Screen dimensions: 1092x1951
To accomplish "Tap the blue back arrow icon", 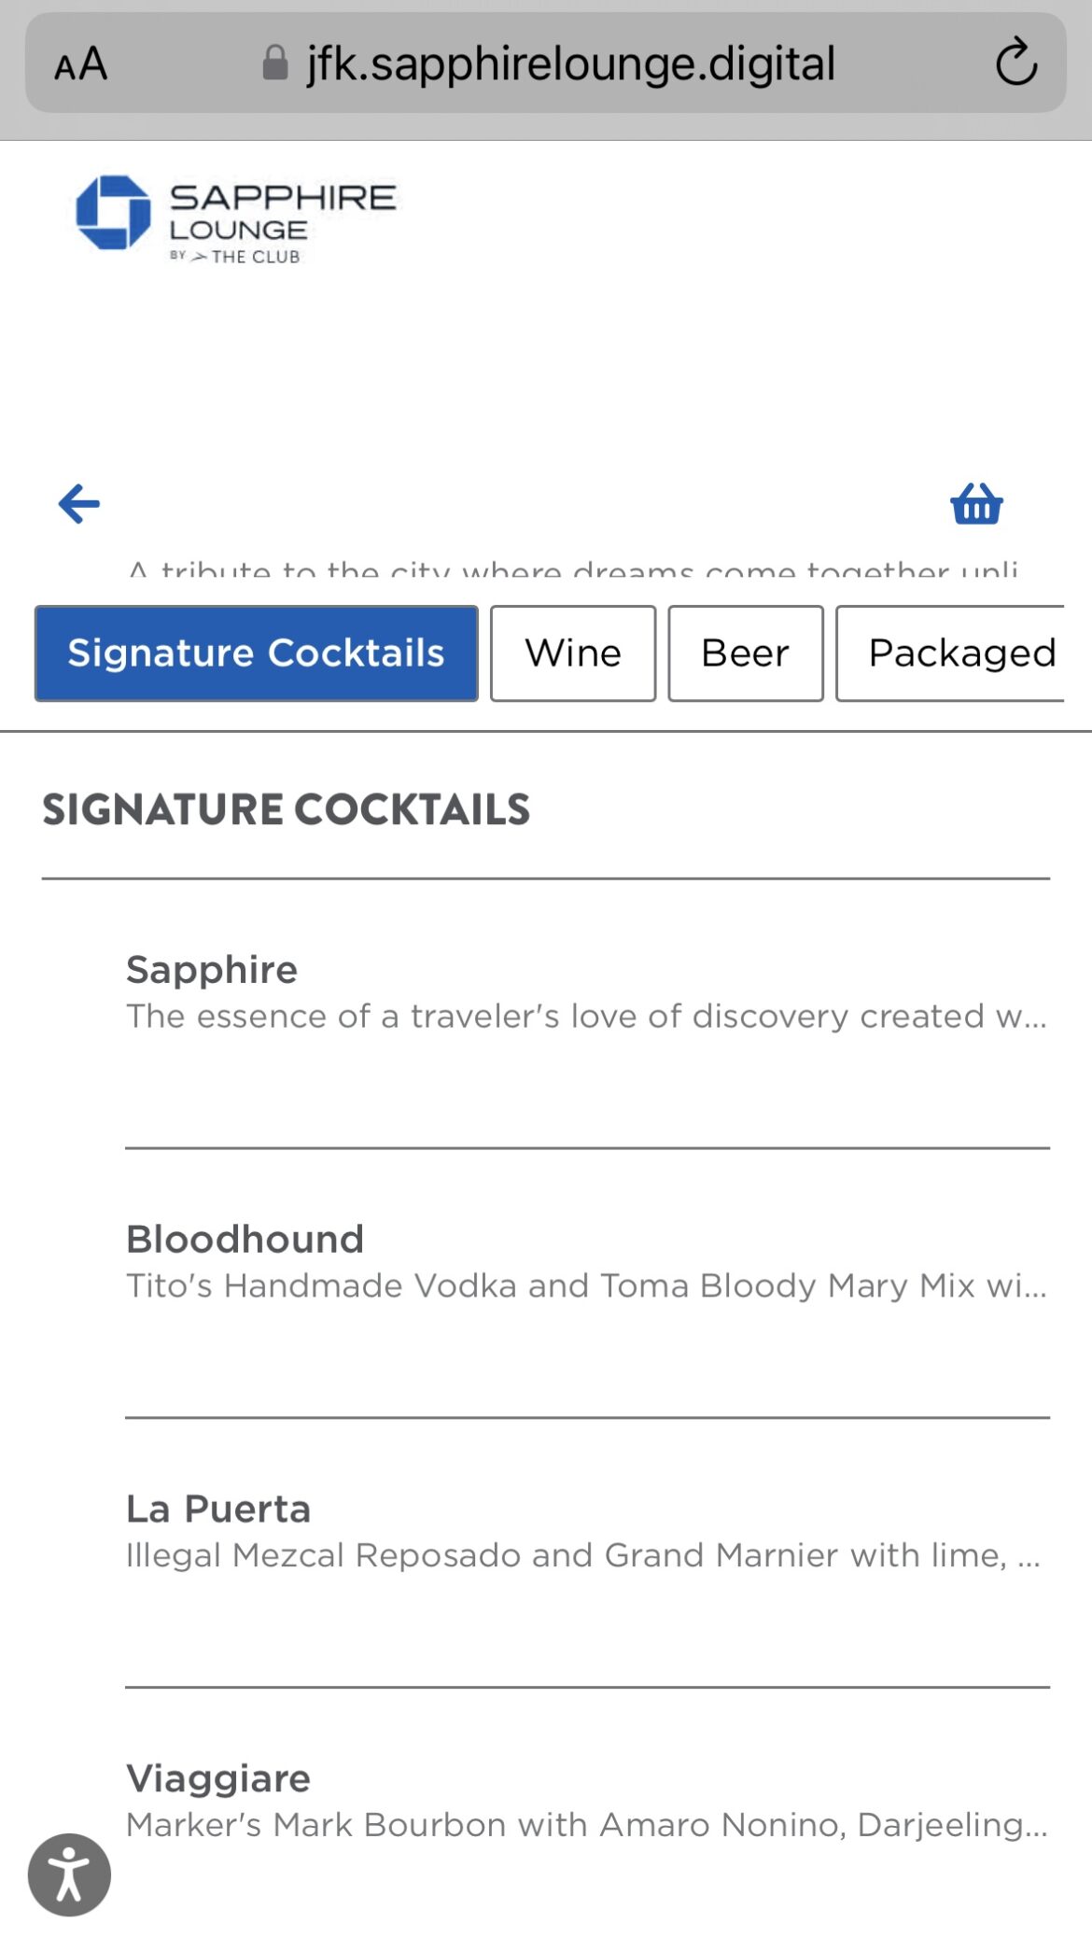I will [79, 504].
